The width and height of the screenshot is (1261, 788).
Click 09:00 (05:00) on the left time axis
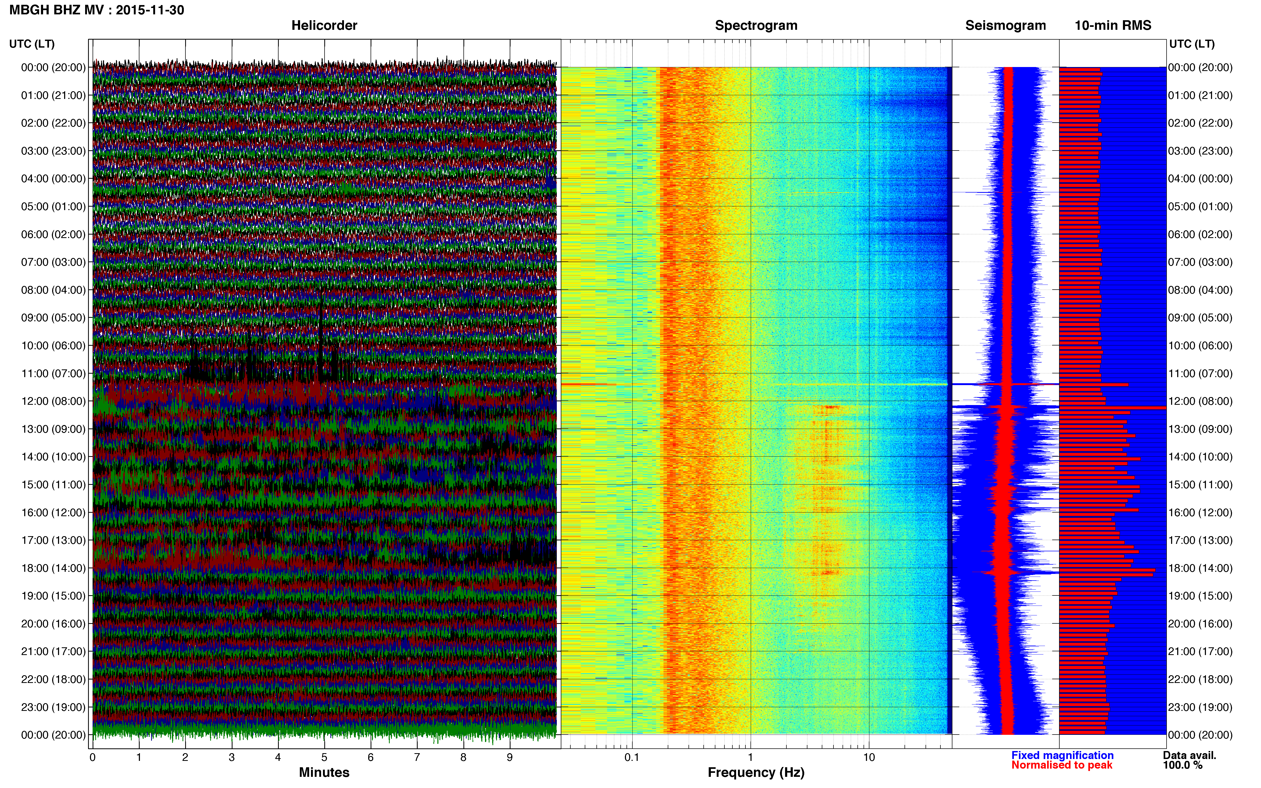[x=53, y=318]
